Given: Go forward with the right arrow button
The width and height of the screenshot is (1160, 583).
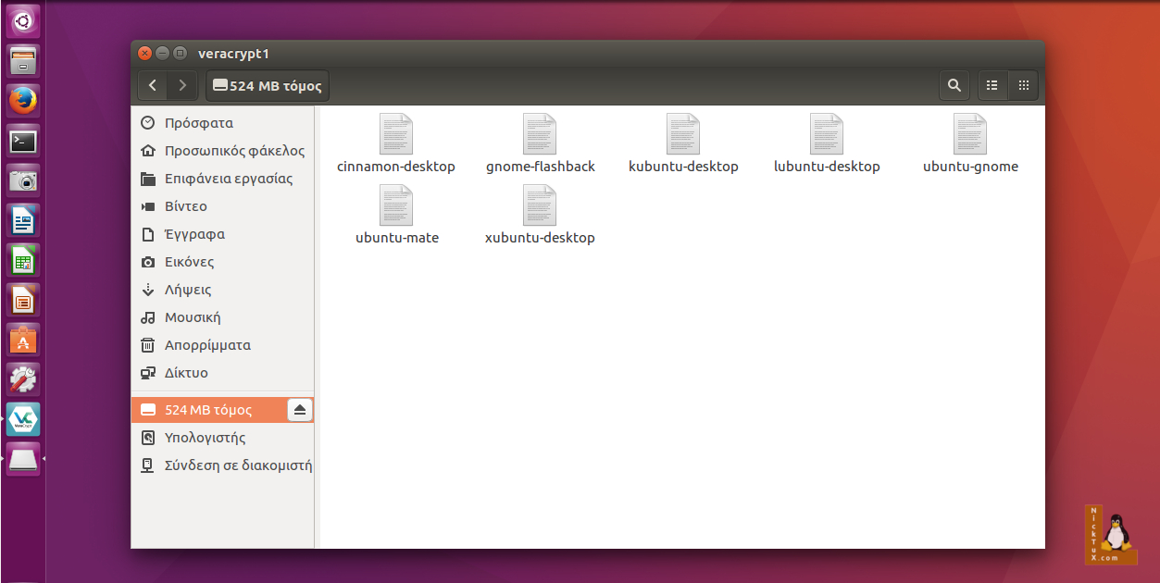Looking at the screenshot, I should coord(182,86).
